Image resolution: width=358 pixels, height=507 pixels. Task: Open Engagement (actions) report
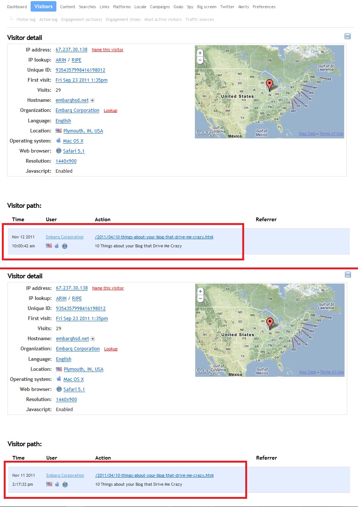coord(81,19)
